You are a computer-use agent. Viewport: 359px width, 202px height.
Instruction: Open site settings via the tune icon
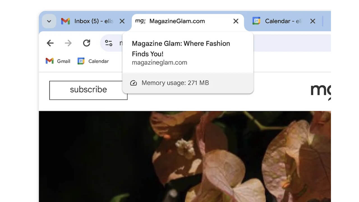coord(108,43)
